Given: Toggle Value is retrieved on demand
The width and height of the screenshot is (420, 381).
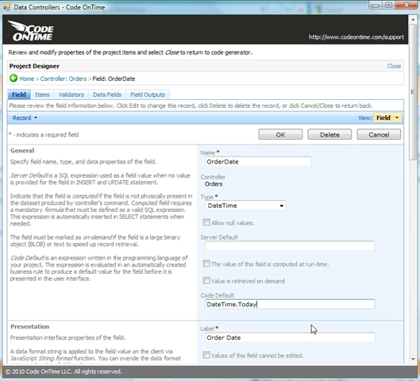Looking at the screenshot, I should (206, 281).
